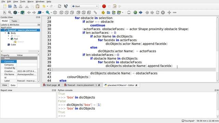Screen dimensions: 219x123
Task: Fit selection with second magnifier icon
Action: tap(10, 12)
